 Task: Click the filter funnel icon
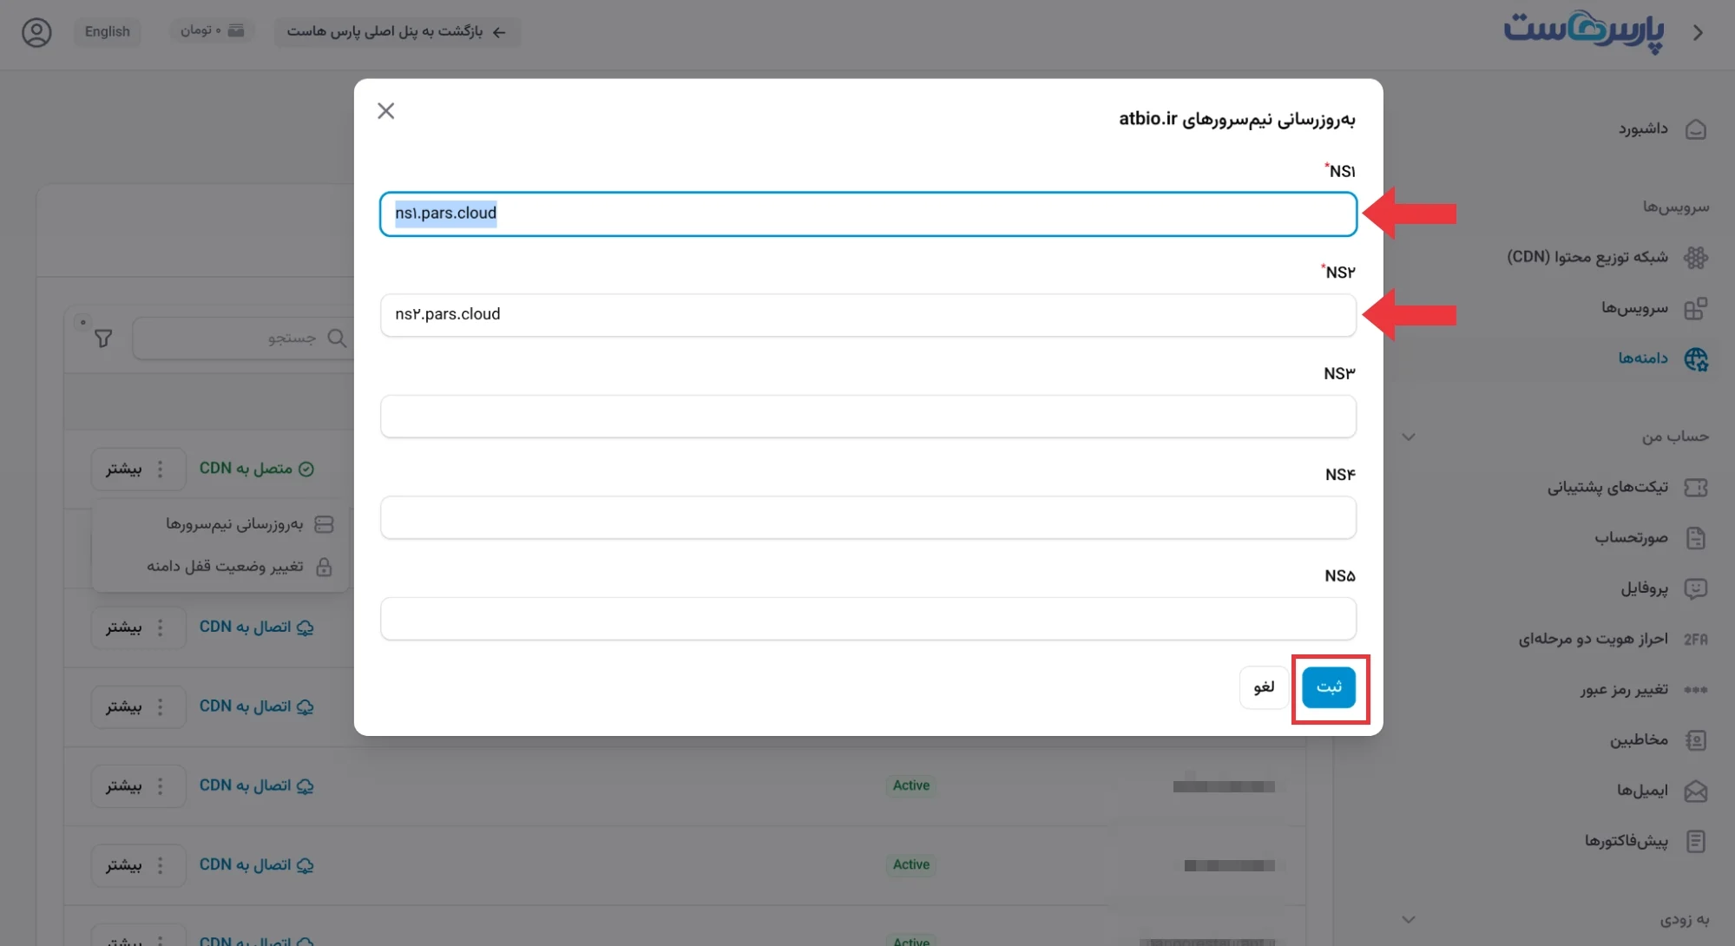coord(103,338)
